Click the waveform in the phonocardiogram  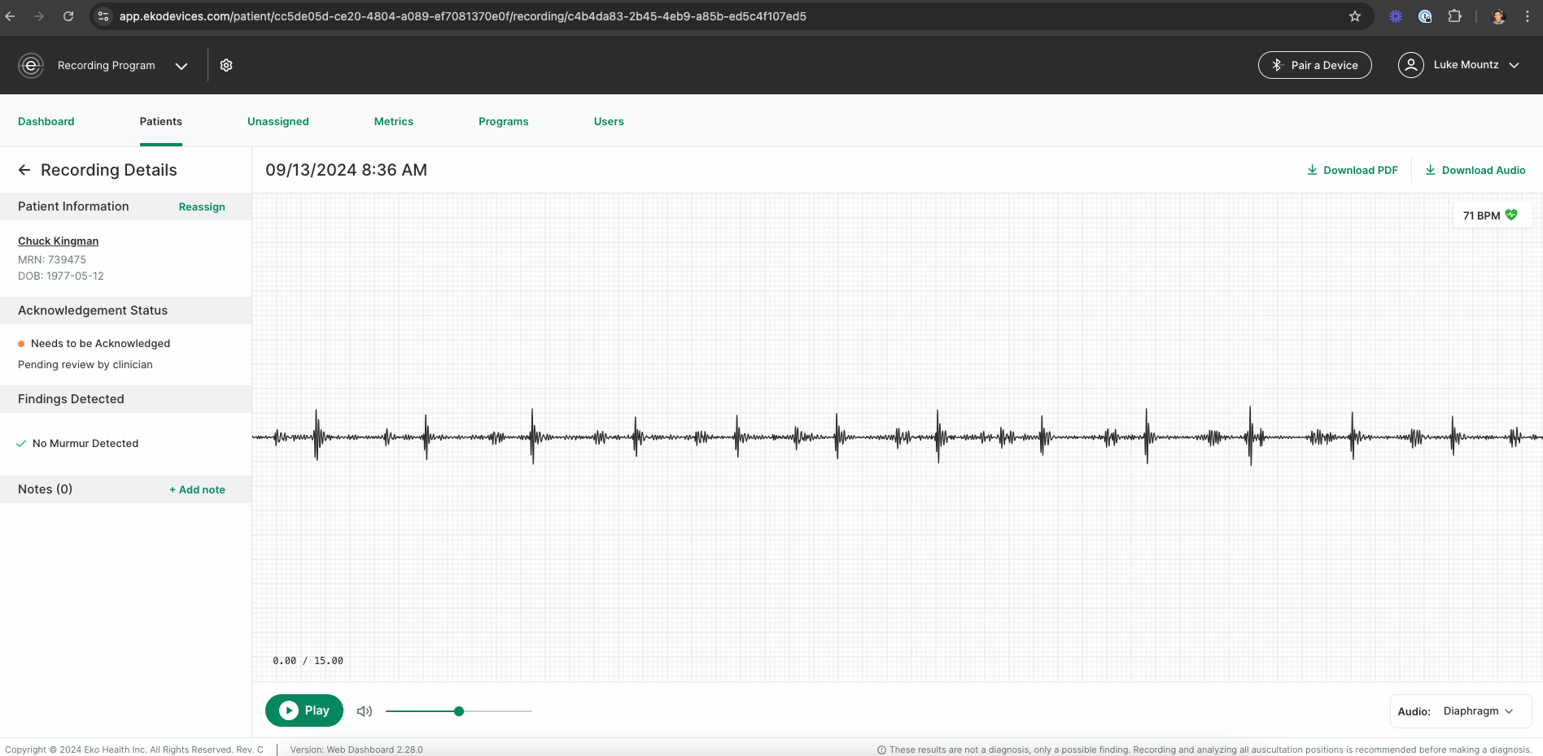pyautogui.click(x=897, y=437)
